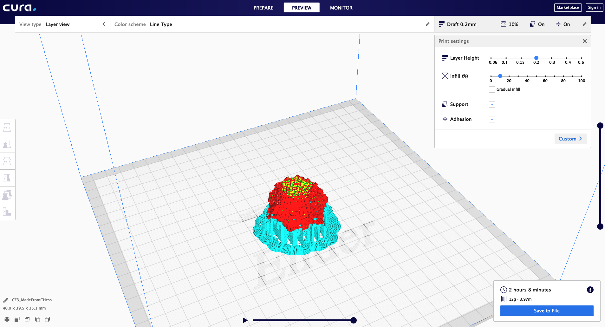
Task: Click the Layer Height icon in Print settings
Action: pos(445,58)
